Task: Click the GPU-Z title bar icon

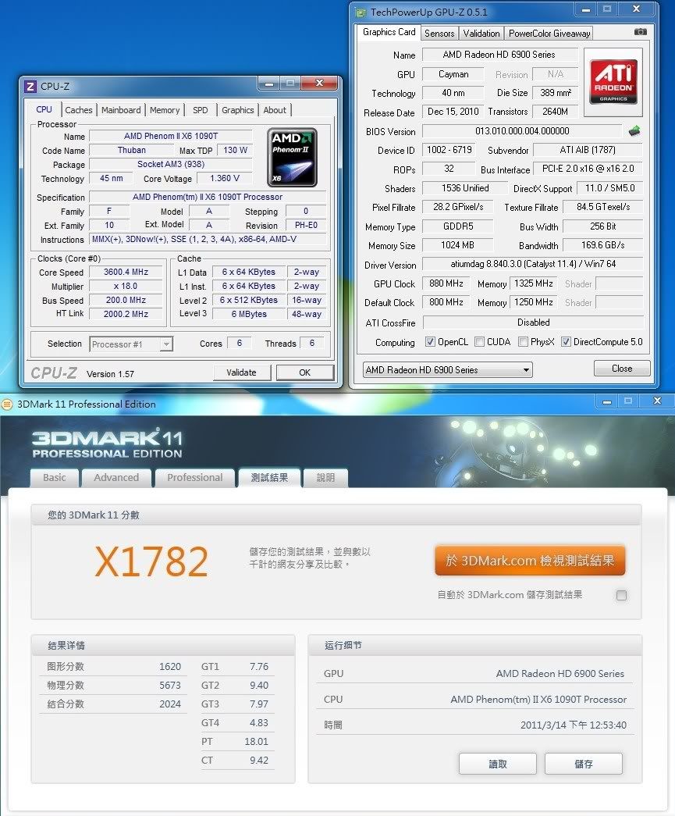Action: pos(361,12)
